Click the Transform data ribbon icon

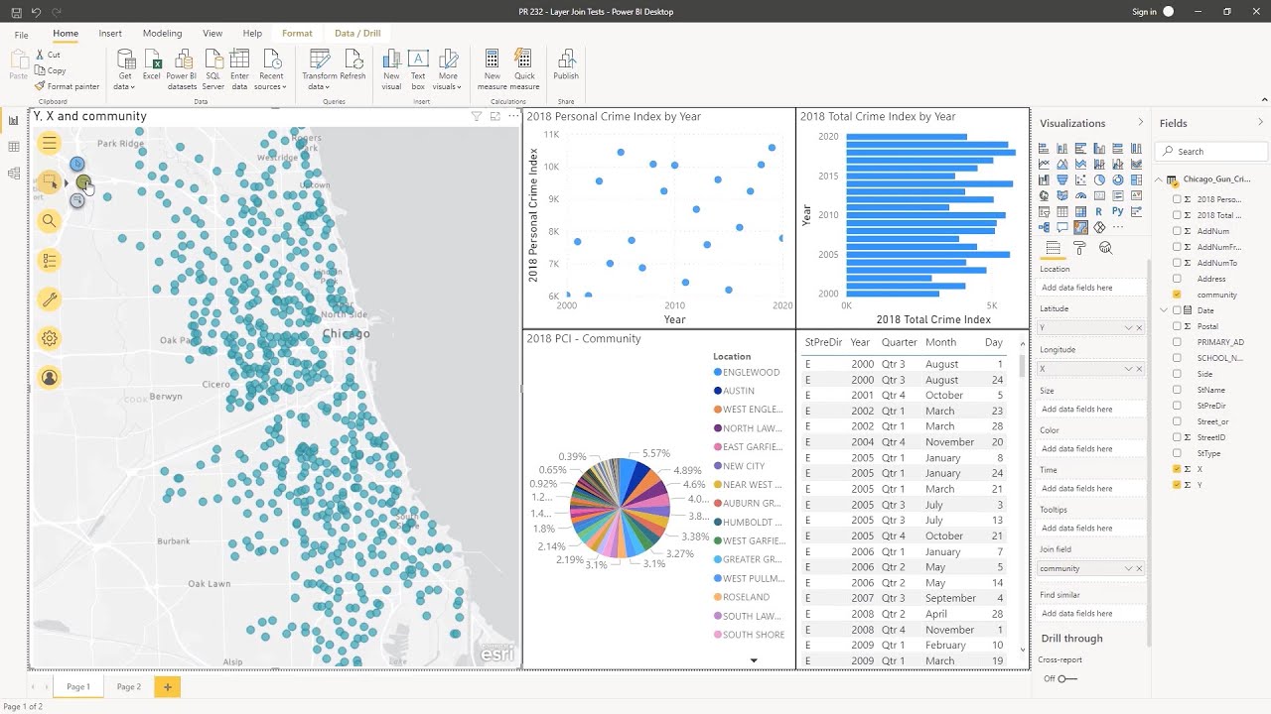click(x=320, y=69)
